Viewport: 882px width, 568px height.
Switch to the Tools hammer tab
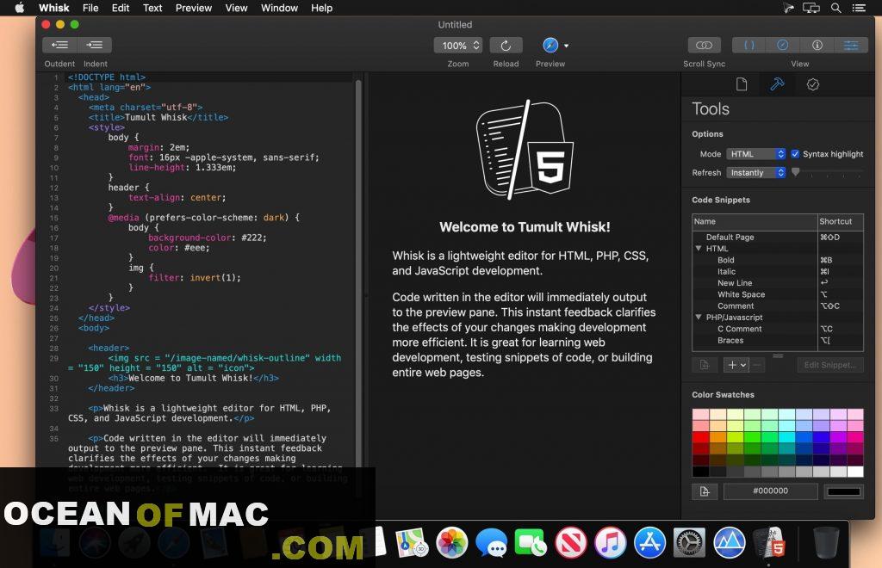[778, 84]
